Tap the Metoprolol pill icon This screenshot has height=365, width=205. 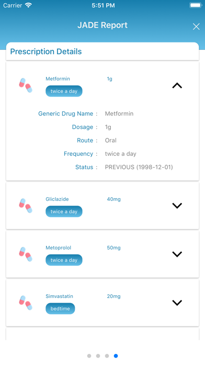click(x=26, y=254)
